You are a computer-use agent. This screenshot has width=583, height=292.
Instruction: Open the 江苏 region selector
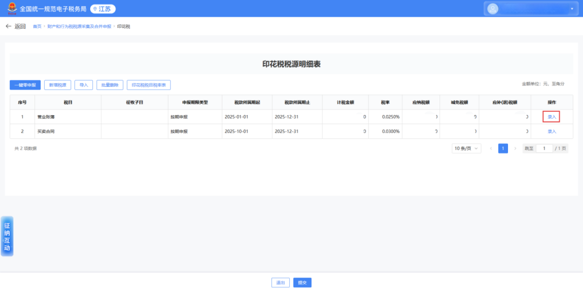point(103,9)
